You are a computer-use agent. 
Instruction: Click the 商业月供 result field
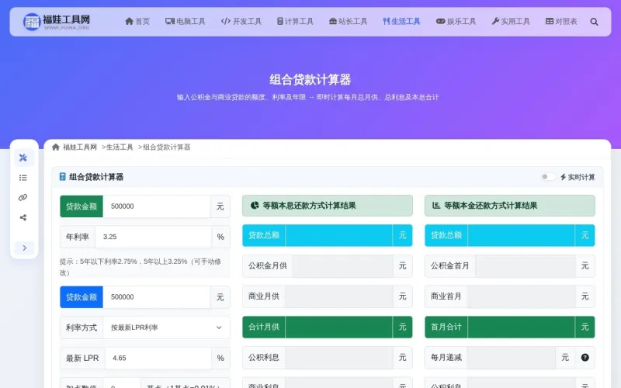click(x=338, y=296)
